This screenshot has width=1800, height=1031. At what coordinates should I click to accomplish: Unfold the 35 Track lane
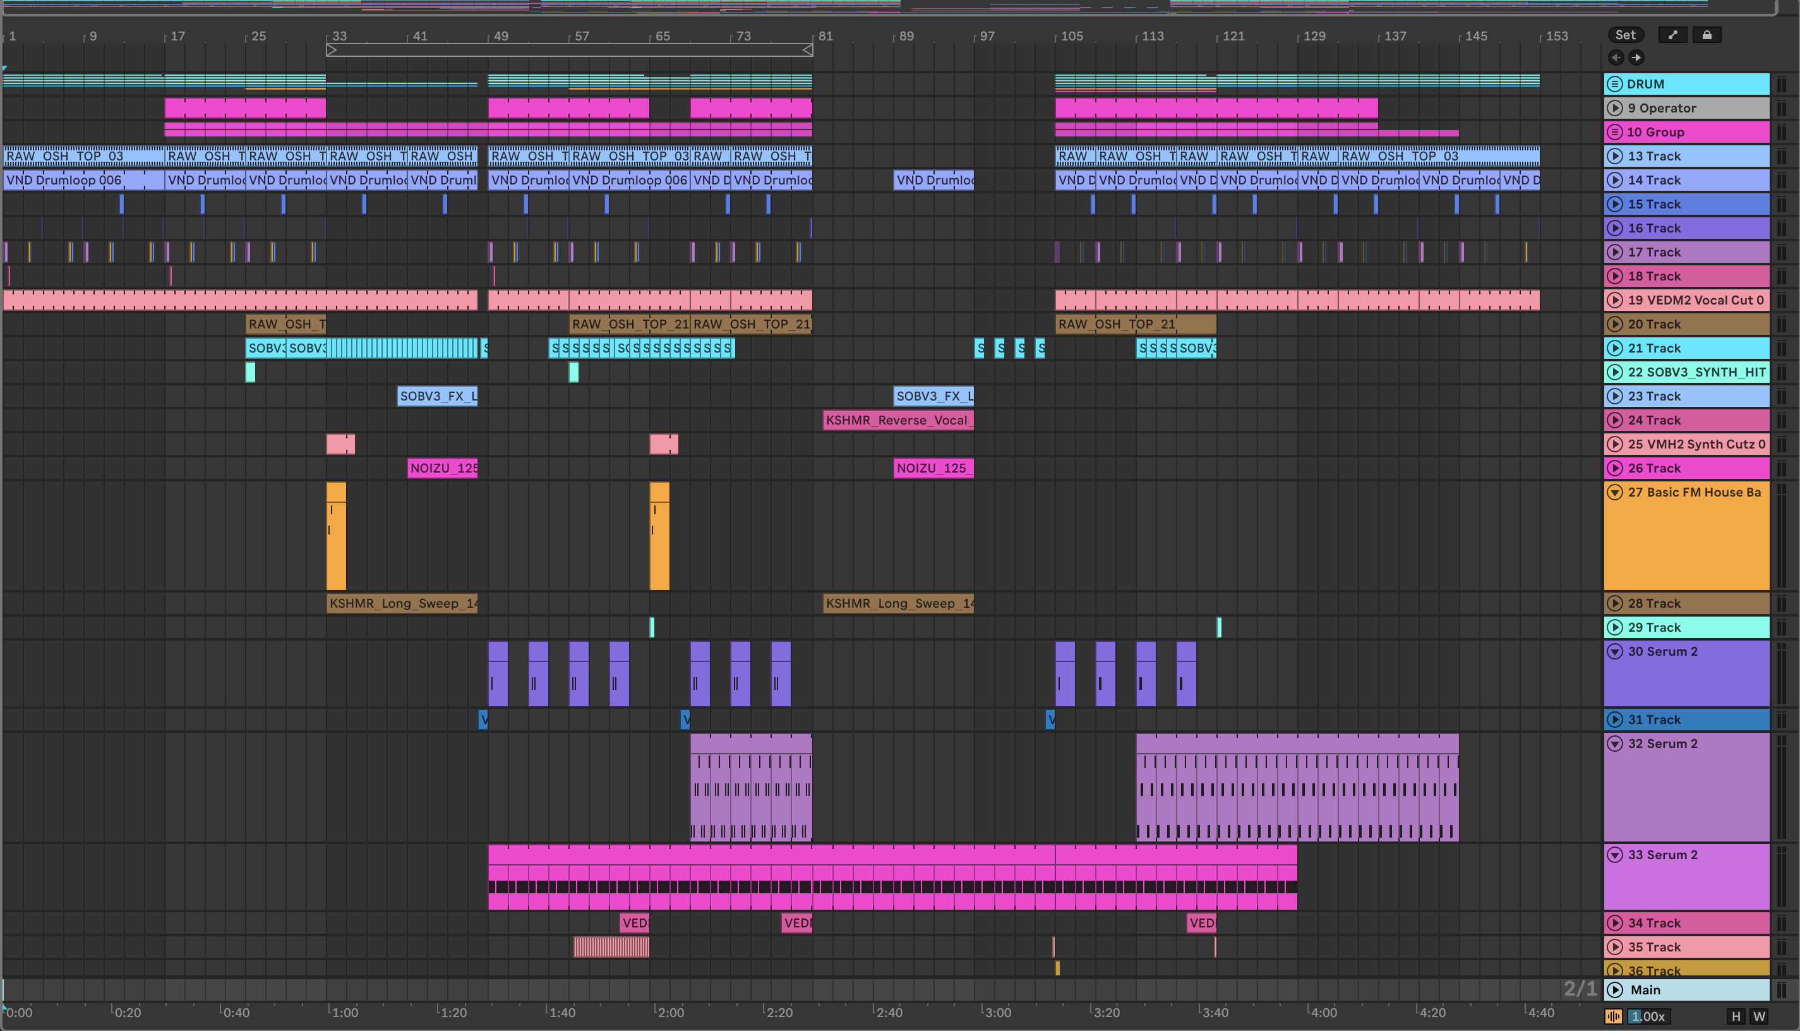[1614, 947]
